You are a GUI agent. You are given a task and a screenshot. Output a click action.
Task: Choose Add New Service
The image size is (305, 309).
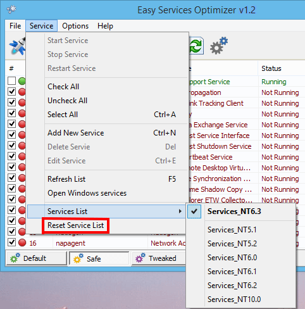76,133
